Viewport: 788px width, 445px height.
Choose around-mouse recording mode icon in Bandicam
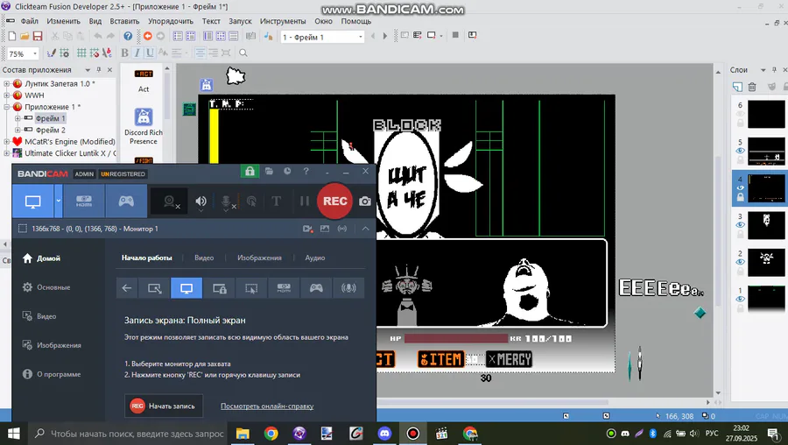click(251, 288)
